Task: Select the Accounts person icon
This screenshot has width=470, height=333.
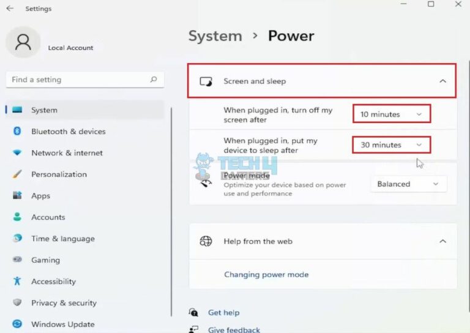Action: [17, 217]
